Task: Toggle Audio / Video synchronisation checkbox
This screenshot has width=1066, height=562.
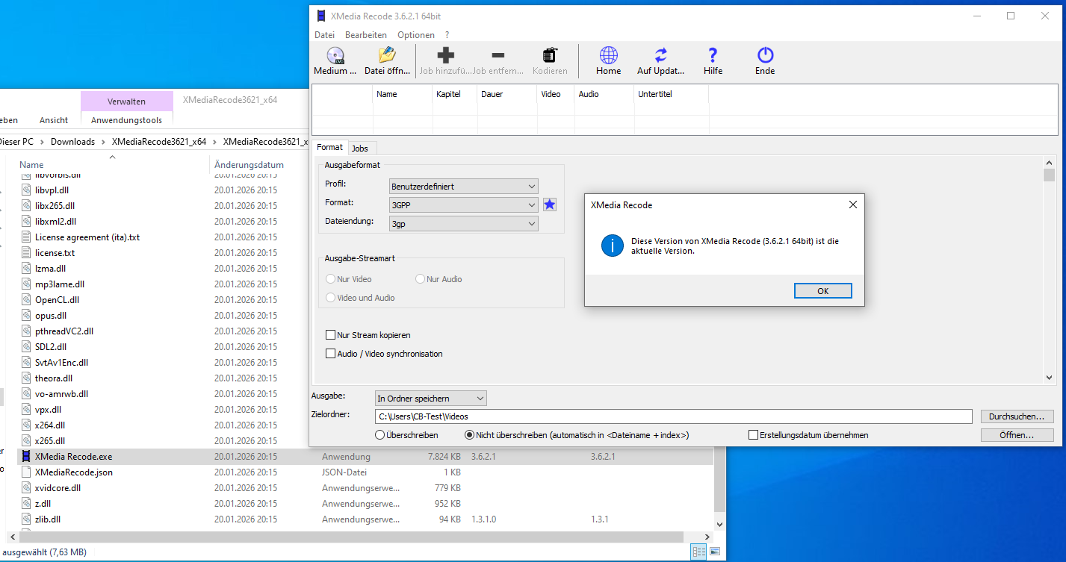Action: 330,354
